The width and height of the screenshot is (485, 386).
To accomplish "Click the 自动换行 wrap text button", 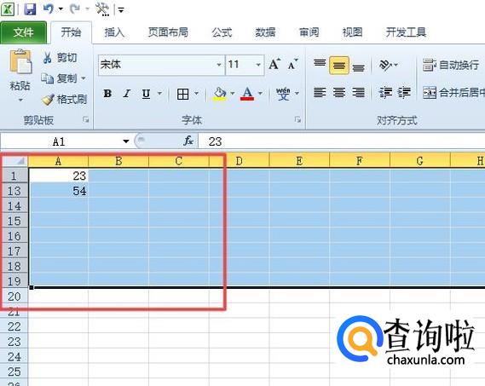I will [451, 65].
